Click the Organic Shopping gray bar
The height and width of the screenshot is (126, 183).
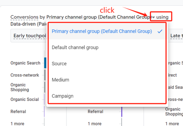pos(45,87)
